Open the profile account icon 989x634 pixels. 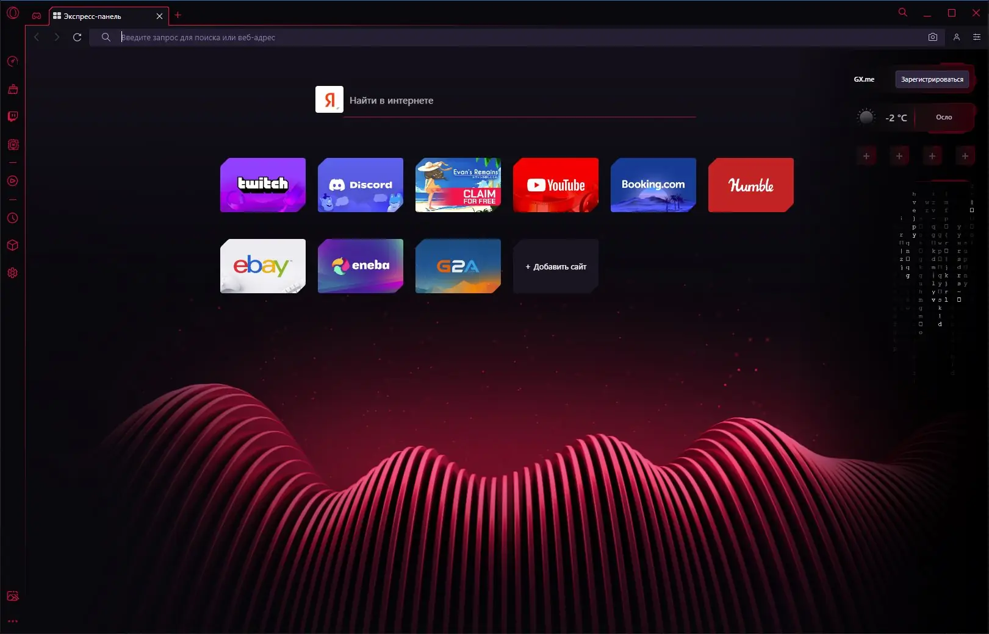[x=957, y=37]
